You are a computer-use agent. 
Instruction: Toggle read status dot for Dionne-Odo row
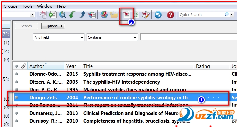click(17, 74)
